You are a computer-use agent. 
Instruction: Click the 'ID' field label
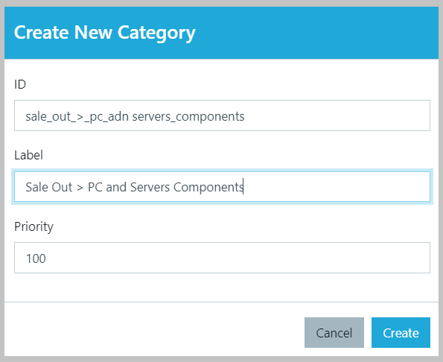tap(20, 84)
